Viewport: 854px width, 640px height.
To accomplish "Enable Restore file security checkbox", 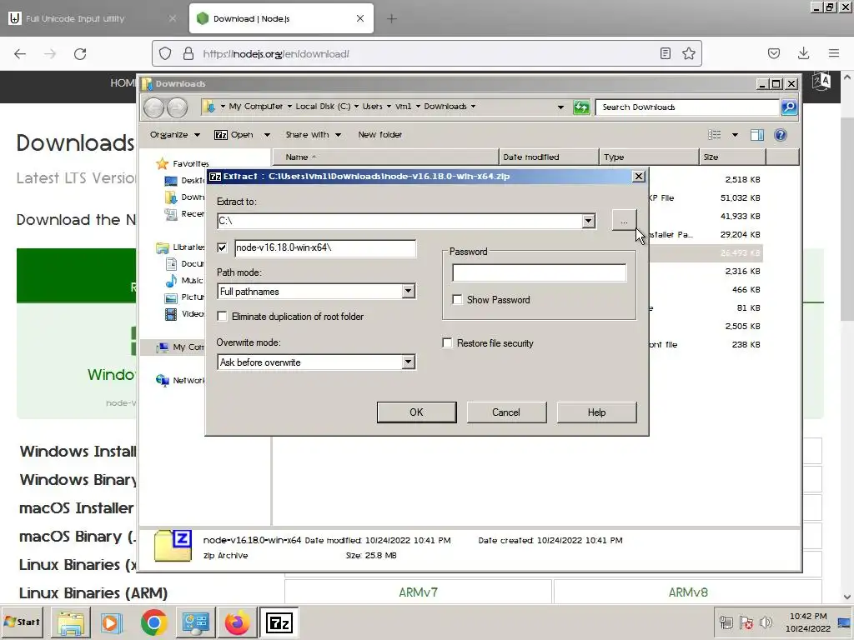I will click(x=447, y=342).
